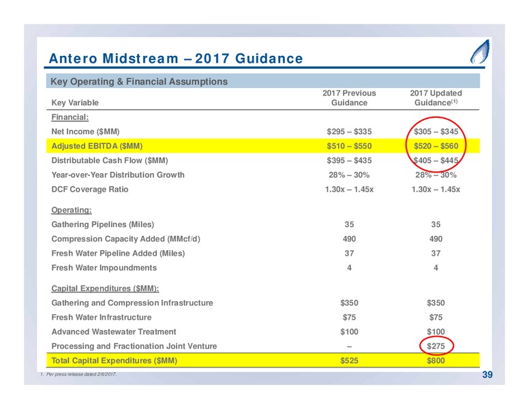Select the '$520 – $560' EBITDA value
The height and width of the screenshot is (409, 529).
(x=436, y=146)
